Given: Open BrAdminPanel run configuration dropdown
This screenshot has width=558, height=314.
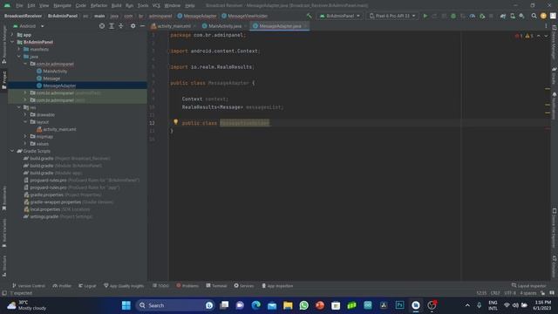Looking at the screenshot, I should tap(340, 16).
